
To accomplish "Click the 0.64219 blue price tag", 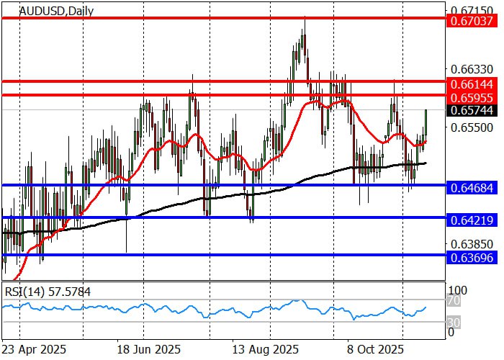I will point(472,218).
